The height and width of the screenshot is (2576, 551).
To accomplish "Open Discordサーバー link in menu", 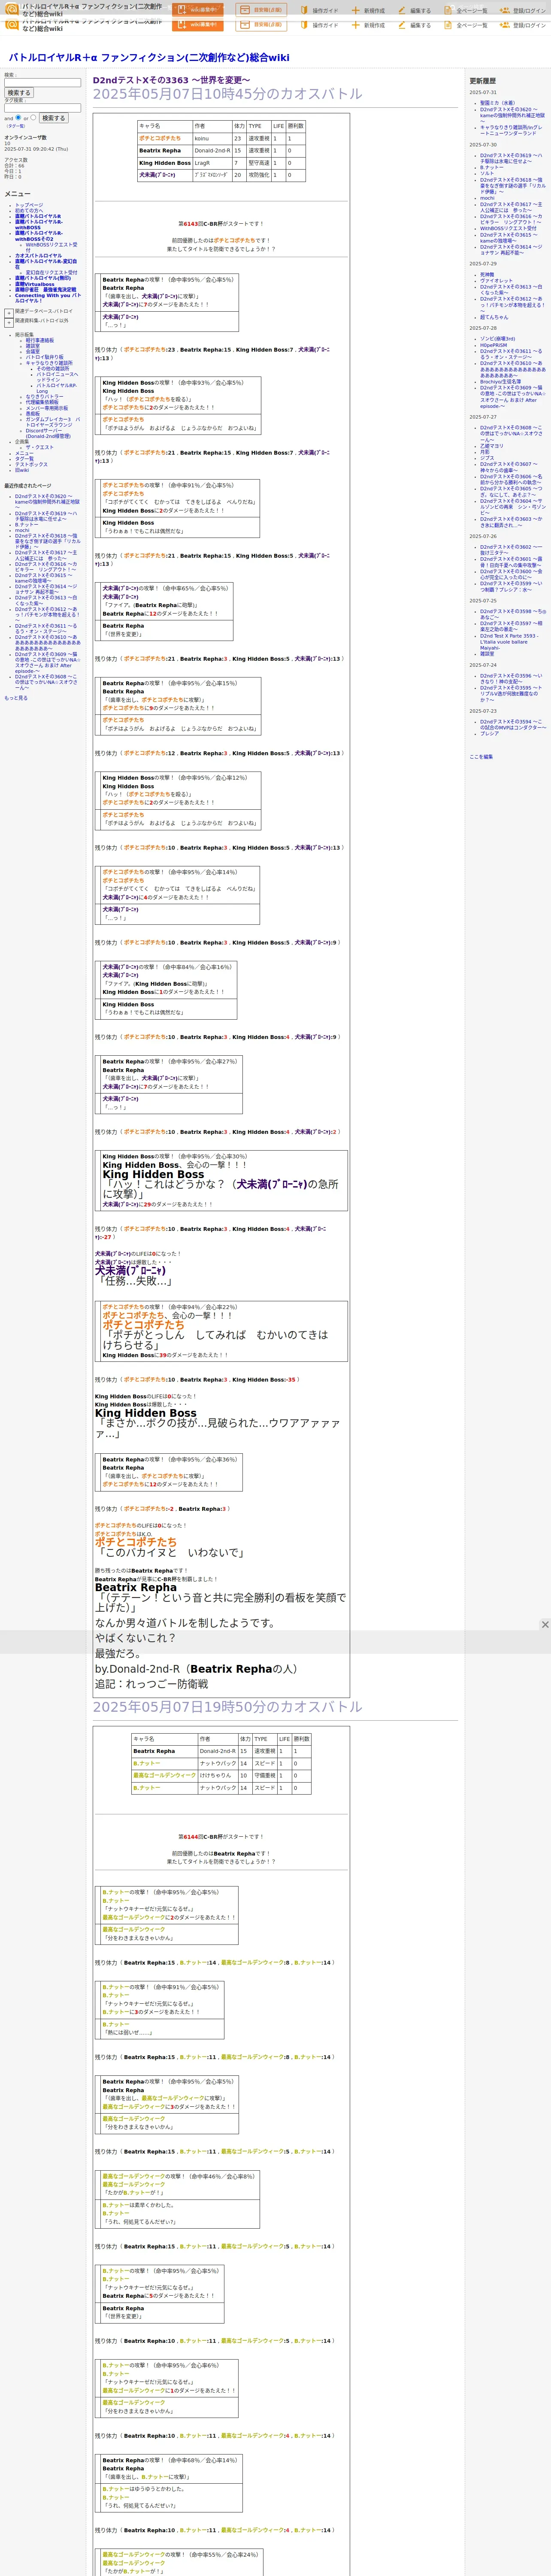I will click(x=48, y=433).
